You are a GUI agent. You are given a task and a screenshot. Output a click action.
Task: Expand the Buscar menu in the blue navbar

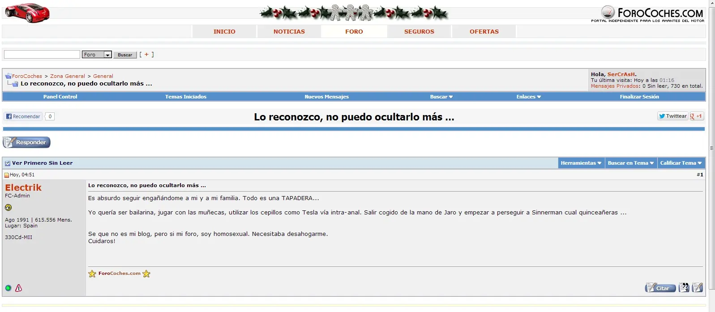441,97
